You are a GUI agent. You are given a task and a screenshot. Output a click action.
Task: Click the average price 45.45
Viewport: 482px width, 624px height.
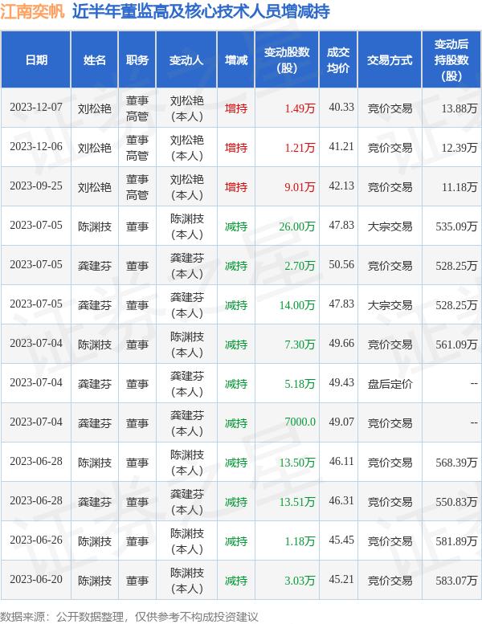[341, 540]
